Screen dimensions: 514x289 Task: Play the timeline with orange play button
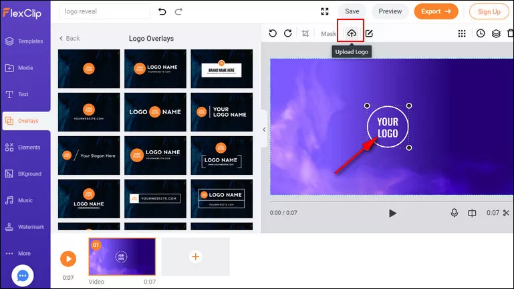(68, 259)
